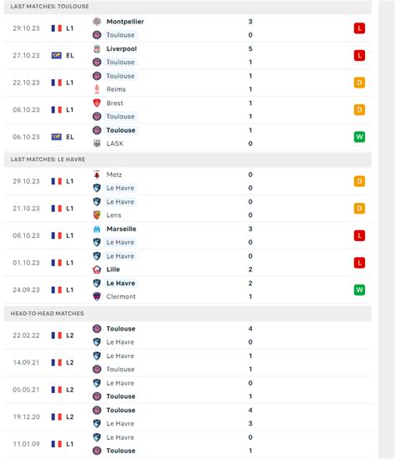The image size is (395, 459).
Task: Click the Lille club crest icon
Action: [x=97, y=270]
